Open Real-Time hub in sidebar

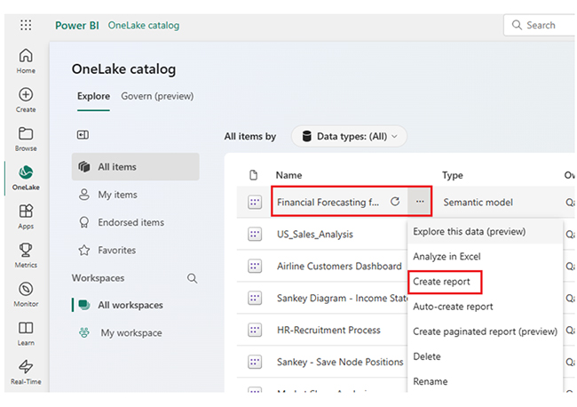26,372
